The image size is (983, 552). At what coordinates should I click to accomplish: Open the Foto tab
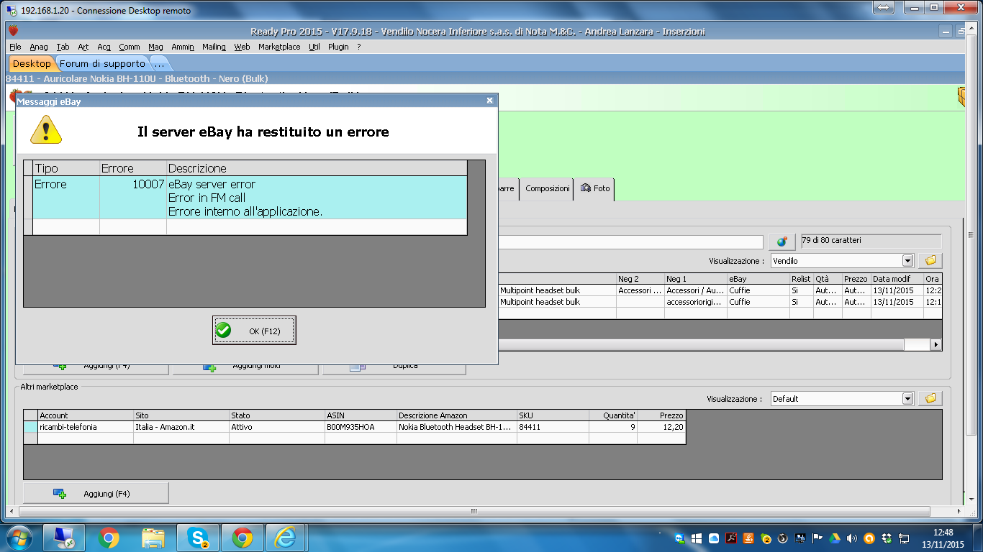(x=594, y=188)
